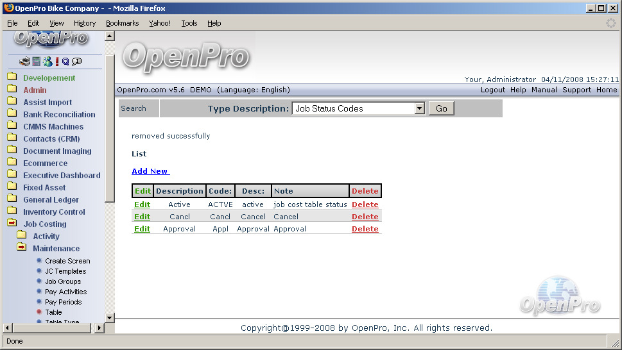Screen dimensions: 622x350
Task: Click the messenger user icon in sidebar
Action: [x=48, y=62]
